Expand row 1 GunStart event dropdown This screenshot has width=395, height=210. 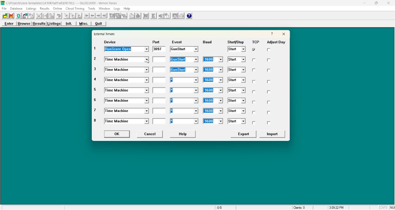(196, 49)
